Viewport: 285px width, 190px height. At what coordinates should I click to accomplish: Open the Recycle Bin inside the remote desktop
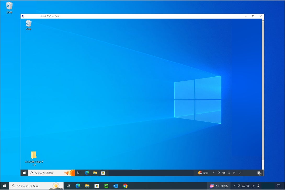click(28, 25)
